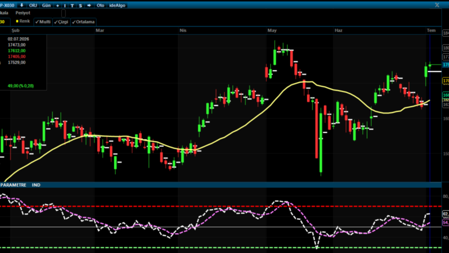The image size is (449, 253).
Task: Click the yellow Renk square icon
Action: (17, 21)
